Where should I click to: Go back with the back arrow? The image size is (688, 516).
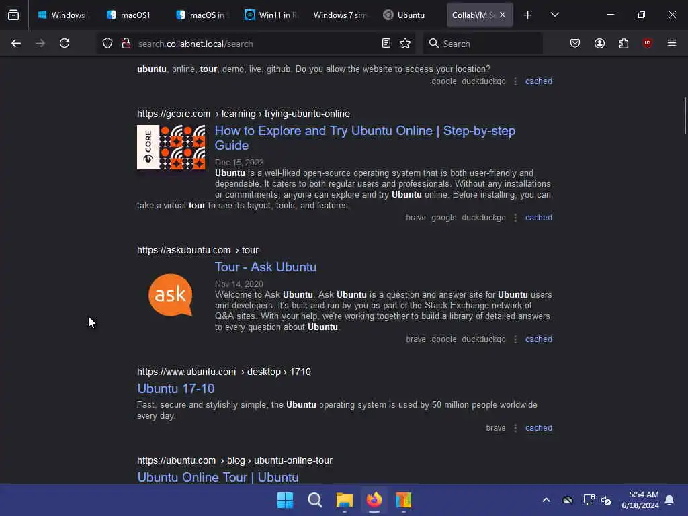[16, 43]
